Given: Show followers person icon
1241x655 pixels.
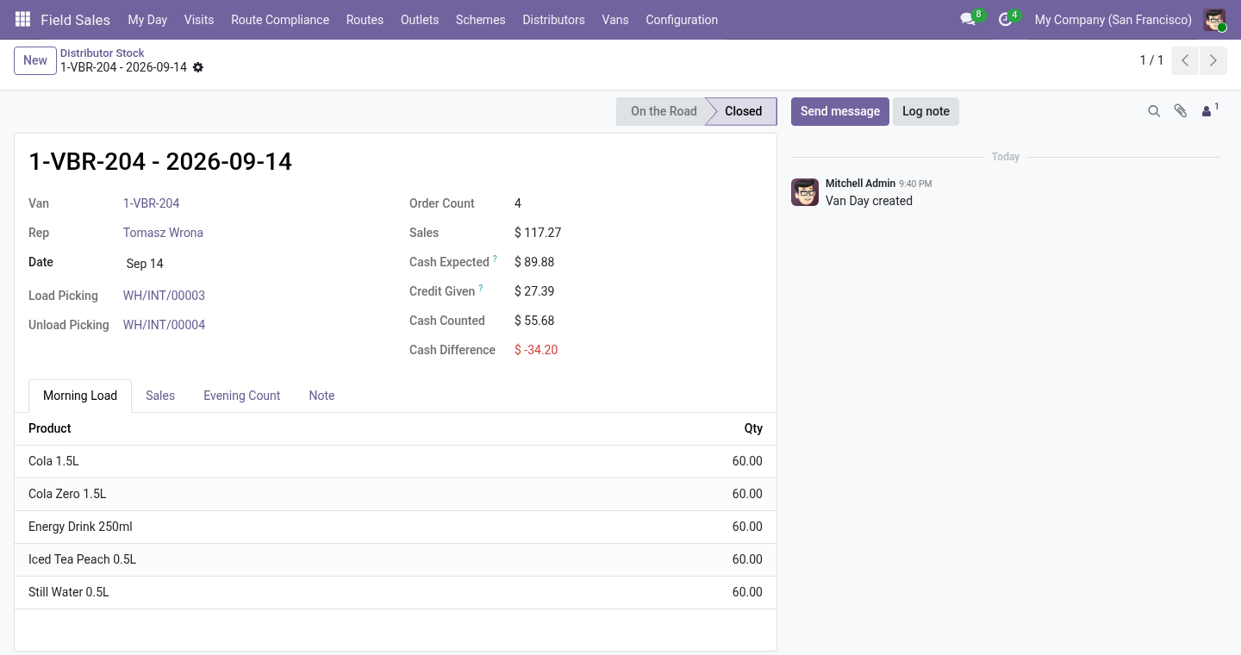Looking at the screenshot, I should pyautogui.click(x=1210, y=111).
